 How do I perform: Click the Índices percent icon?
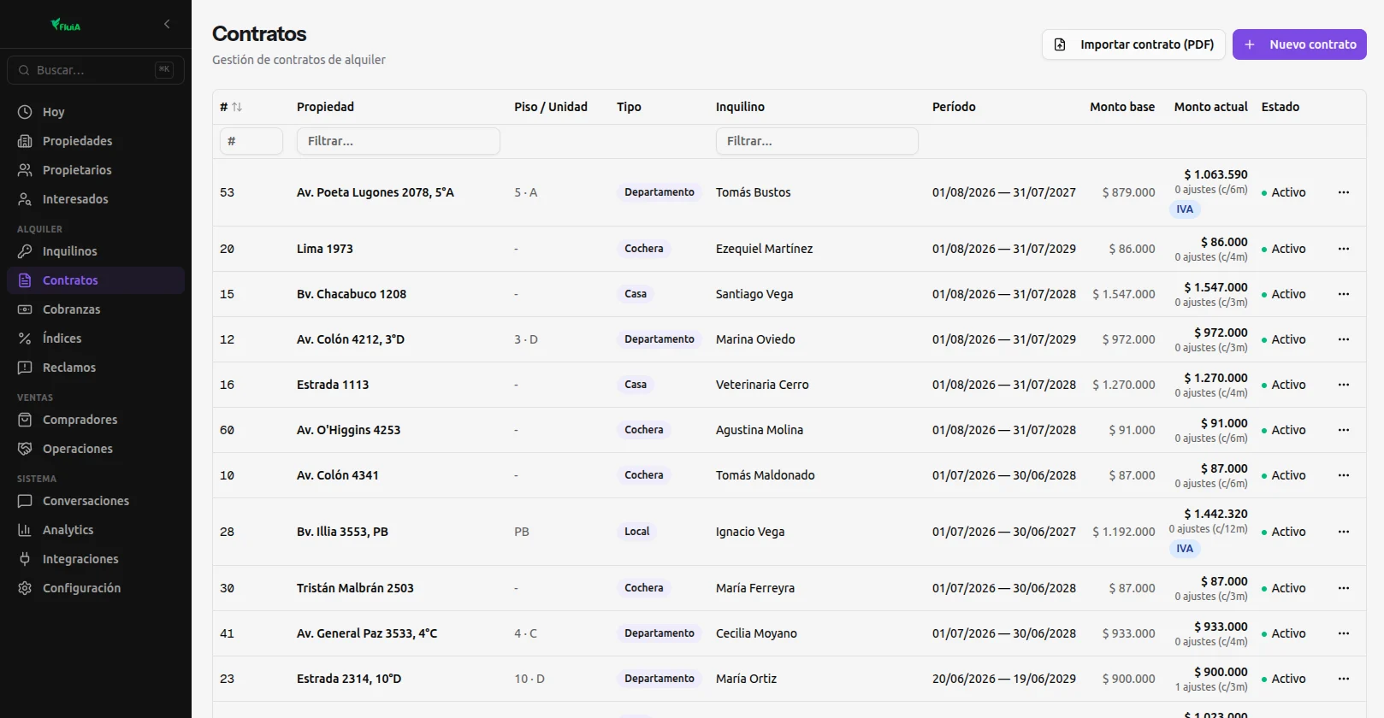pyautogui.click(x=25, y=338)
